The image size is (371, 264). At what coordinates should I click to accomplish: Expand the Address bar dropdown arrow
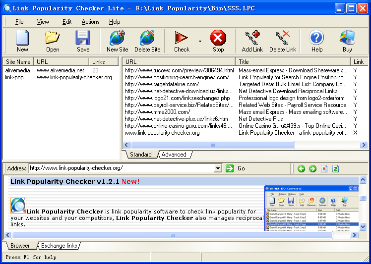[218, 168]
